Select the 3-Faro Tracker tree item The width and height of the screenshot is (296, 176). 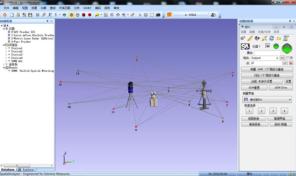click(21, 42)
